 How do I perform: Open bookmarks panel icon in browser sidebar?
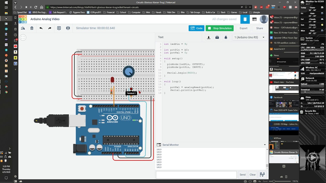pos(16,18)
